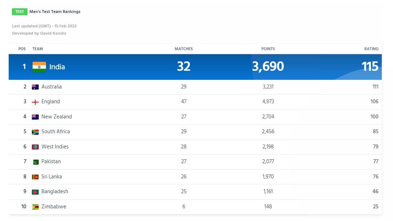Viewport: 393px width, 221px height.
Task: Click West Indies' rating value 79
Action: [x=376, y=147]
